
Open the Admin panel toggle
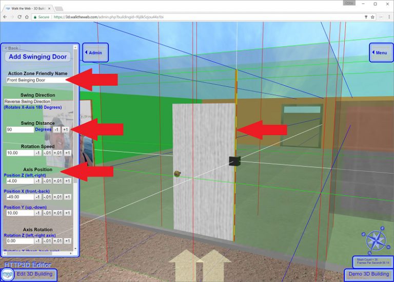(95, 52)
